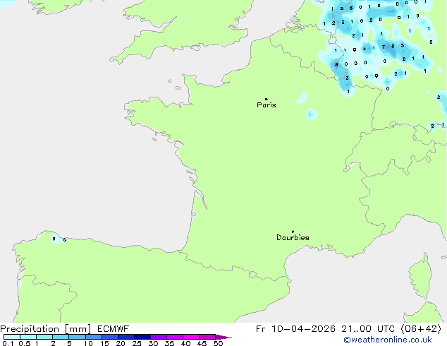
Task: Pick the 0.1–0.5 mm legend swatch
Action: 12,337
